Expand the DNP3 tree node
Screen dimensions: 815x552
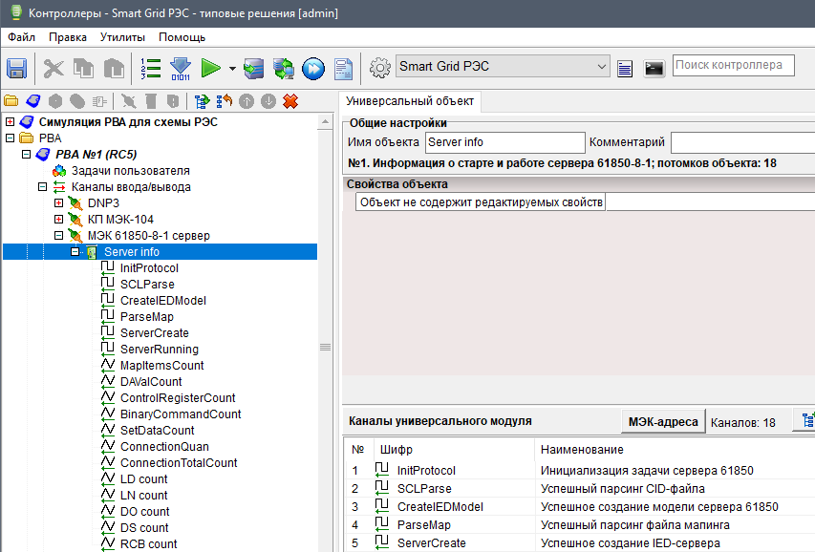click(x=58, y=203)
